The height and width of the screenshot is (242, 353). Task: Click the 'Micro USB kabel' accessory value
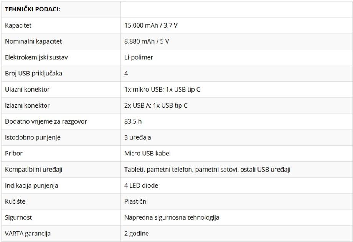[147, 154]
